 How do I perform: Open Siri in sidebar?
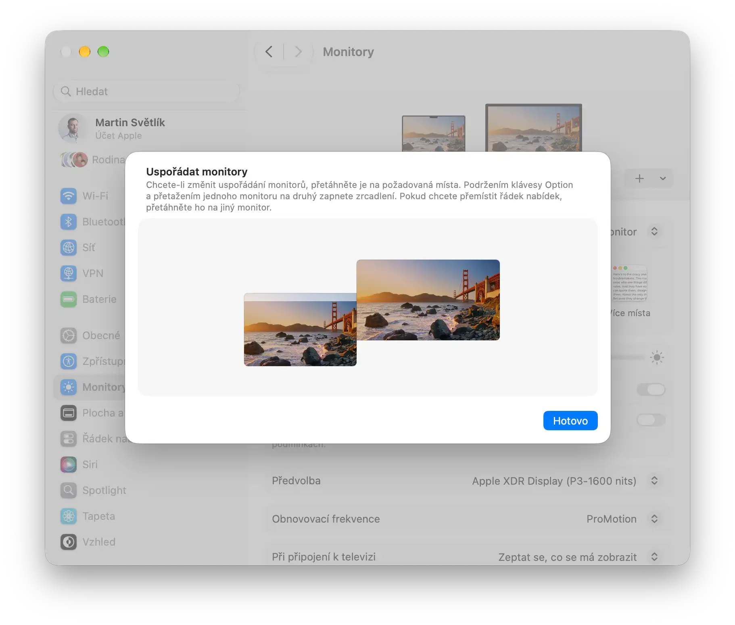tap(79, 465)
